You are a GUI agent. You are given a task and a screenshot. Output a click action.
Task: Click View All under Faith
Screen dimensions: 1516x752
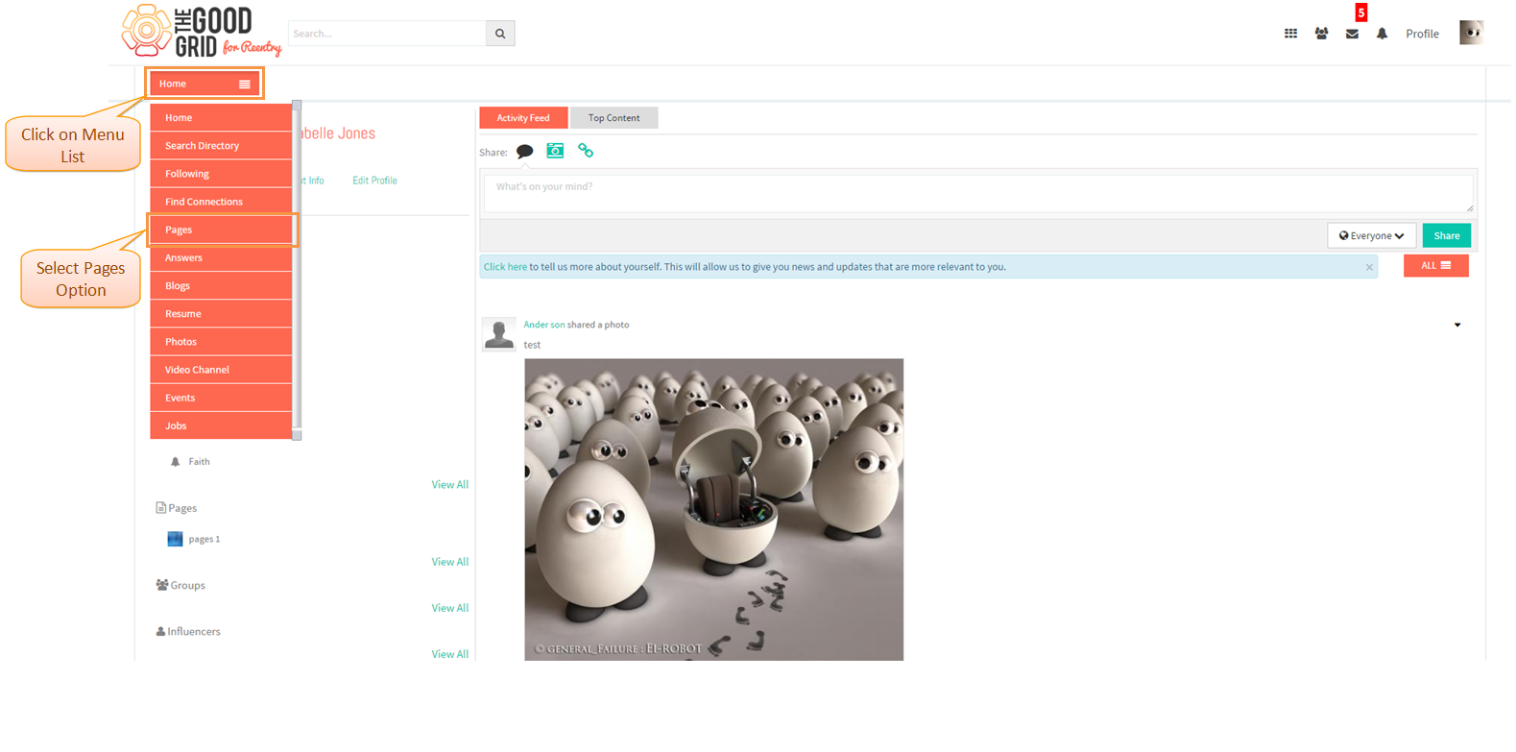449,485
